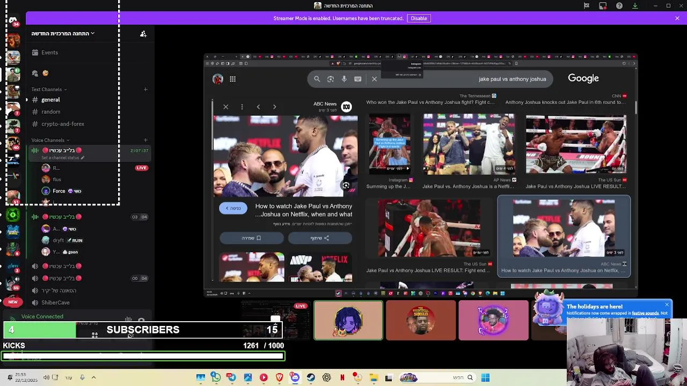Open Discord inbox icon in title bar
Viewport: 687px width, 386px height.
coord(603,6)
